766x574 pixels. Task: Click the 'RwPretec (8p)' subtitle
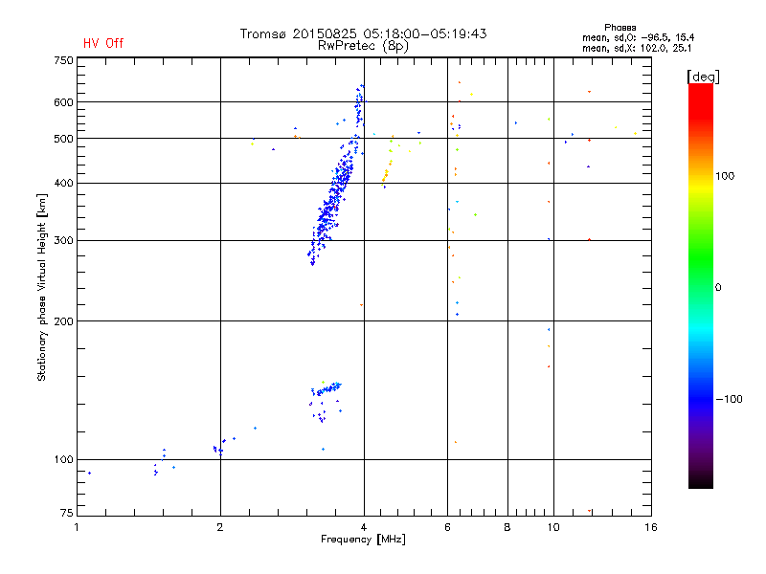(363, 46)
